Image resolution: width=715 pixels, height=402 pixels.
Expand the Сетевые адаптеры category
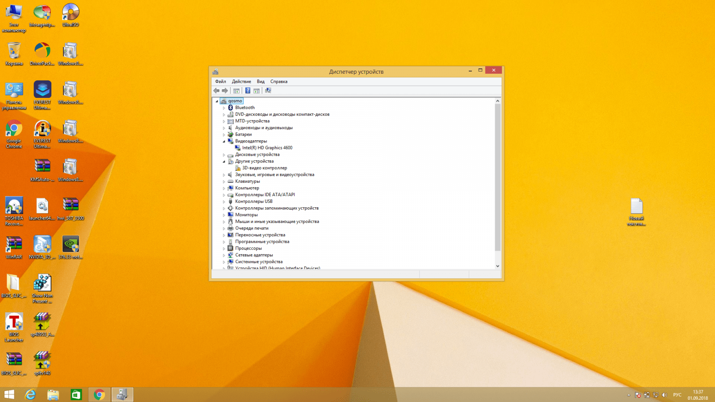[x=224, y=255]
